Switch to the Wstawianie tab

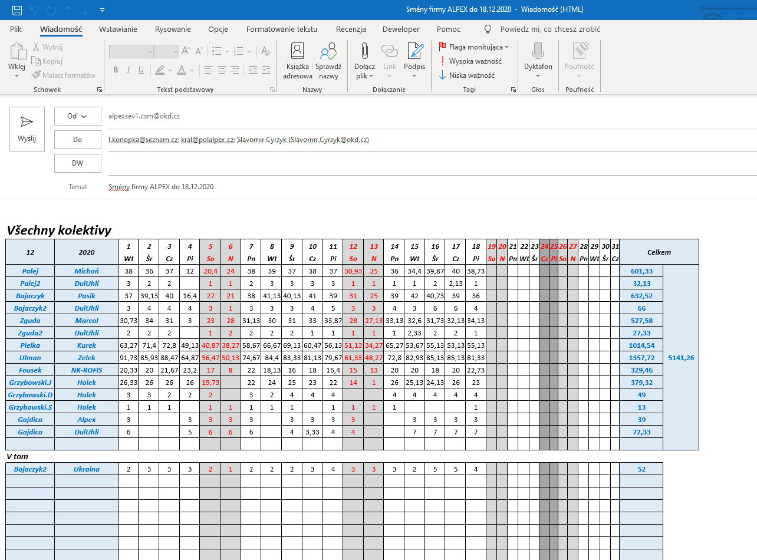pyautogui.click(x=118, y=29)
